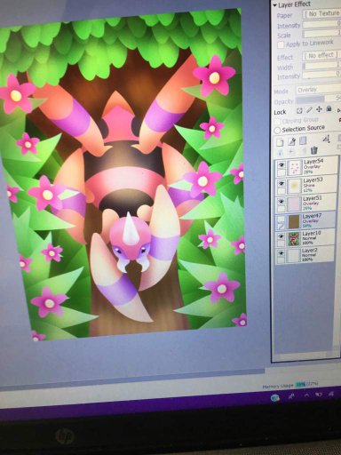Open the blending Mode dropdown set to Overlay
The image size is (341, 455).
point(318,90)
